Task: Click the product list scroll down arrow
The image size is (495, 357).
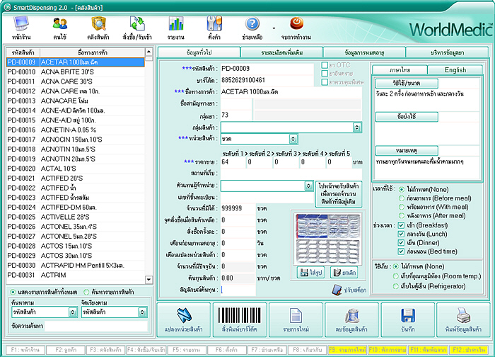Action: click(148, 280)
